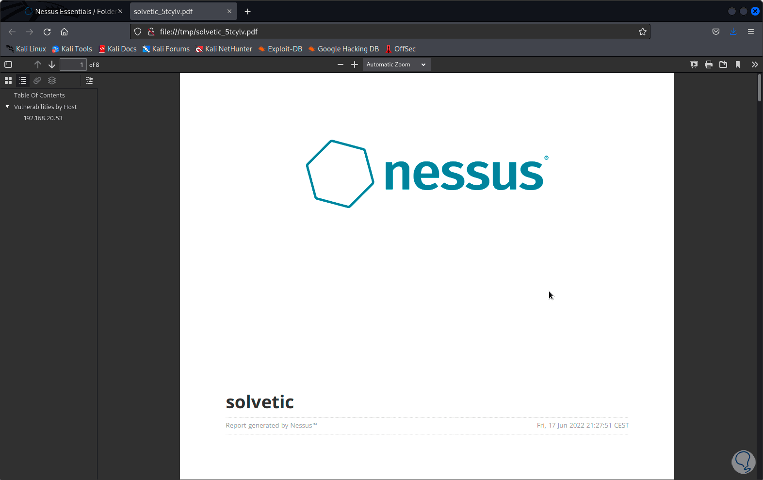The image size is (763, 480).
Task: Go forward one page in browser
Action: 30,32
